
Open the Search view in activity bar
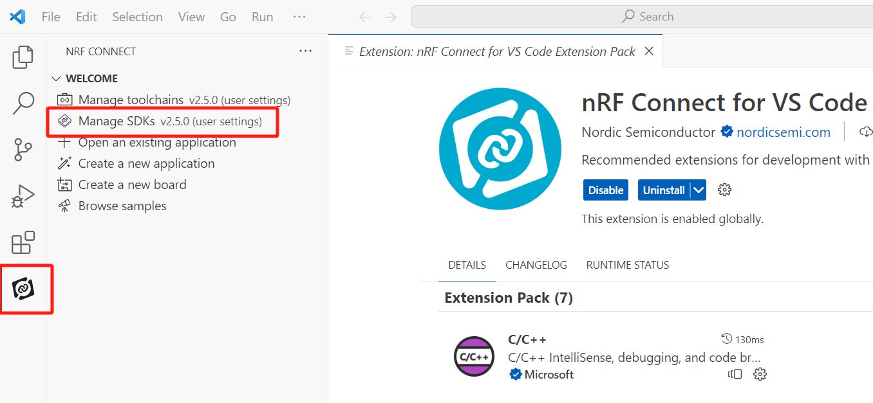click(23, 103)
